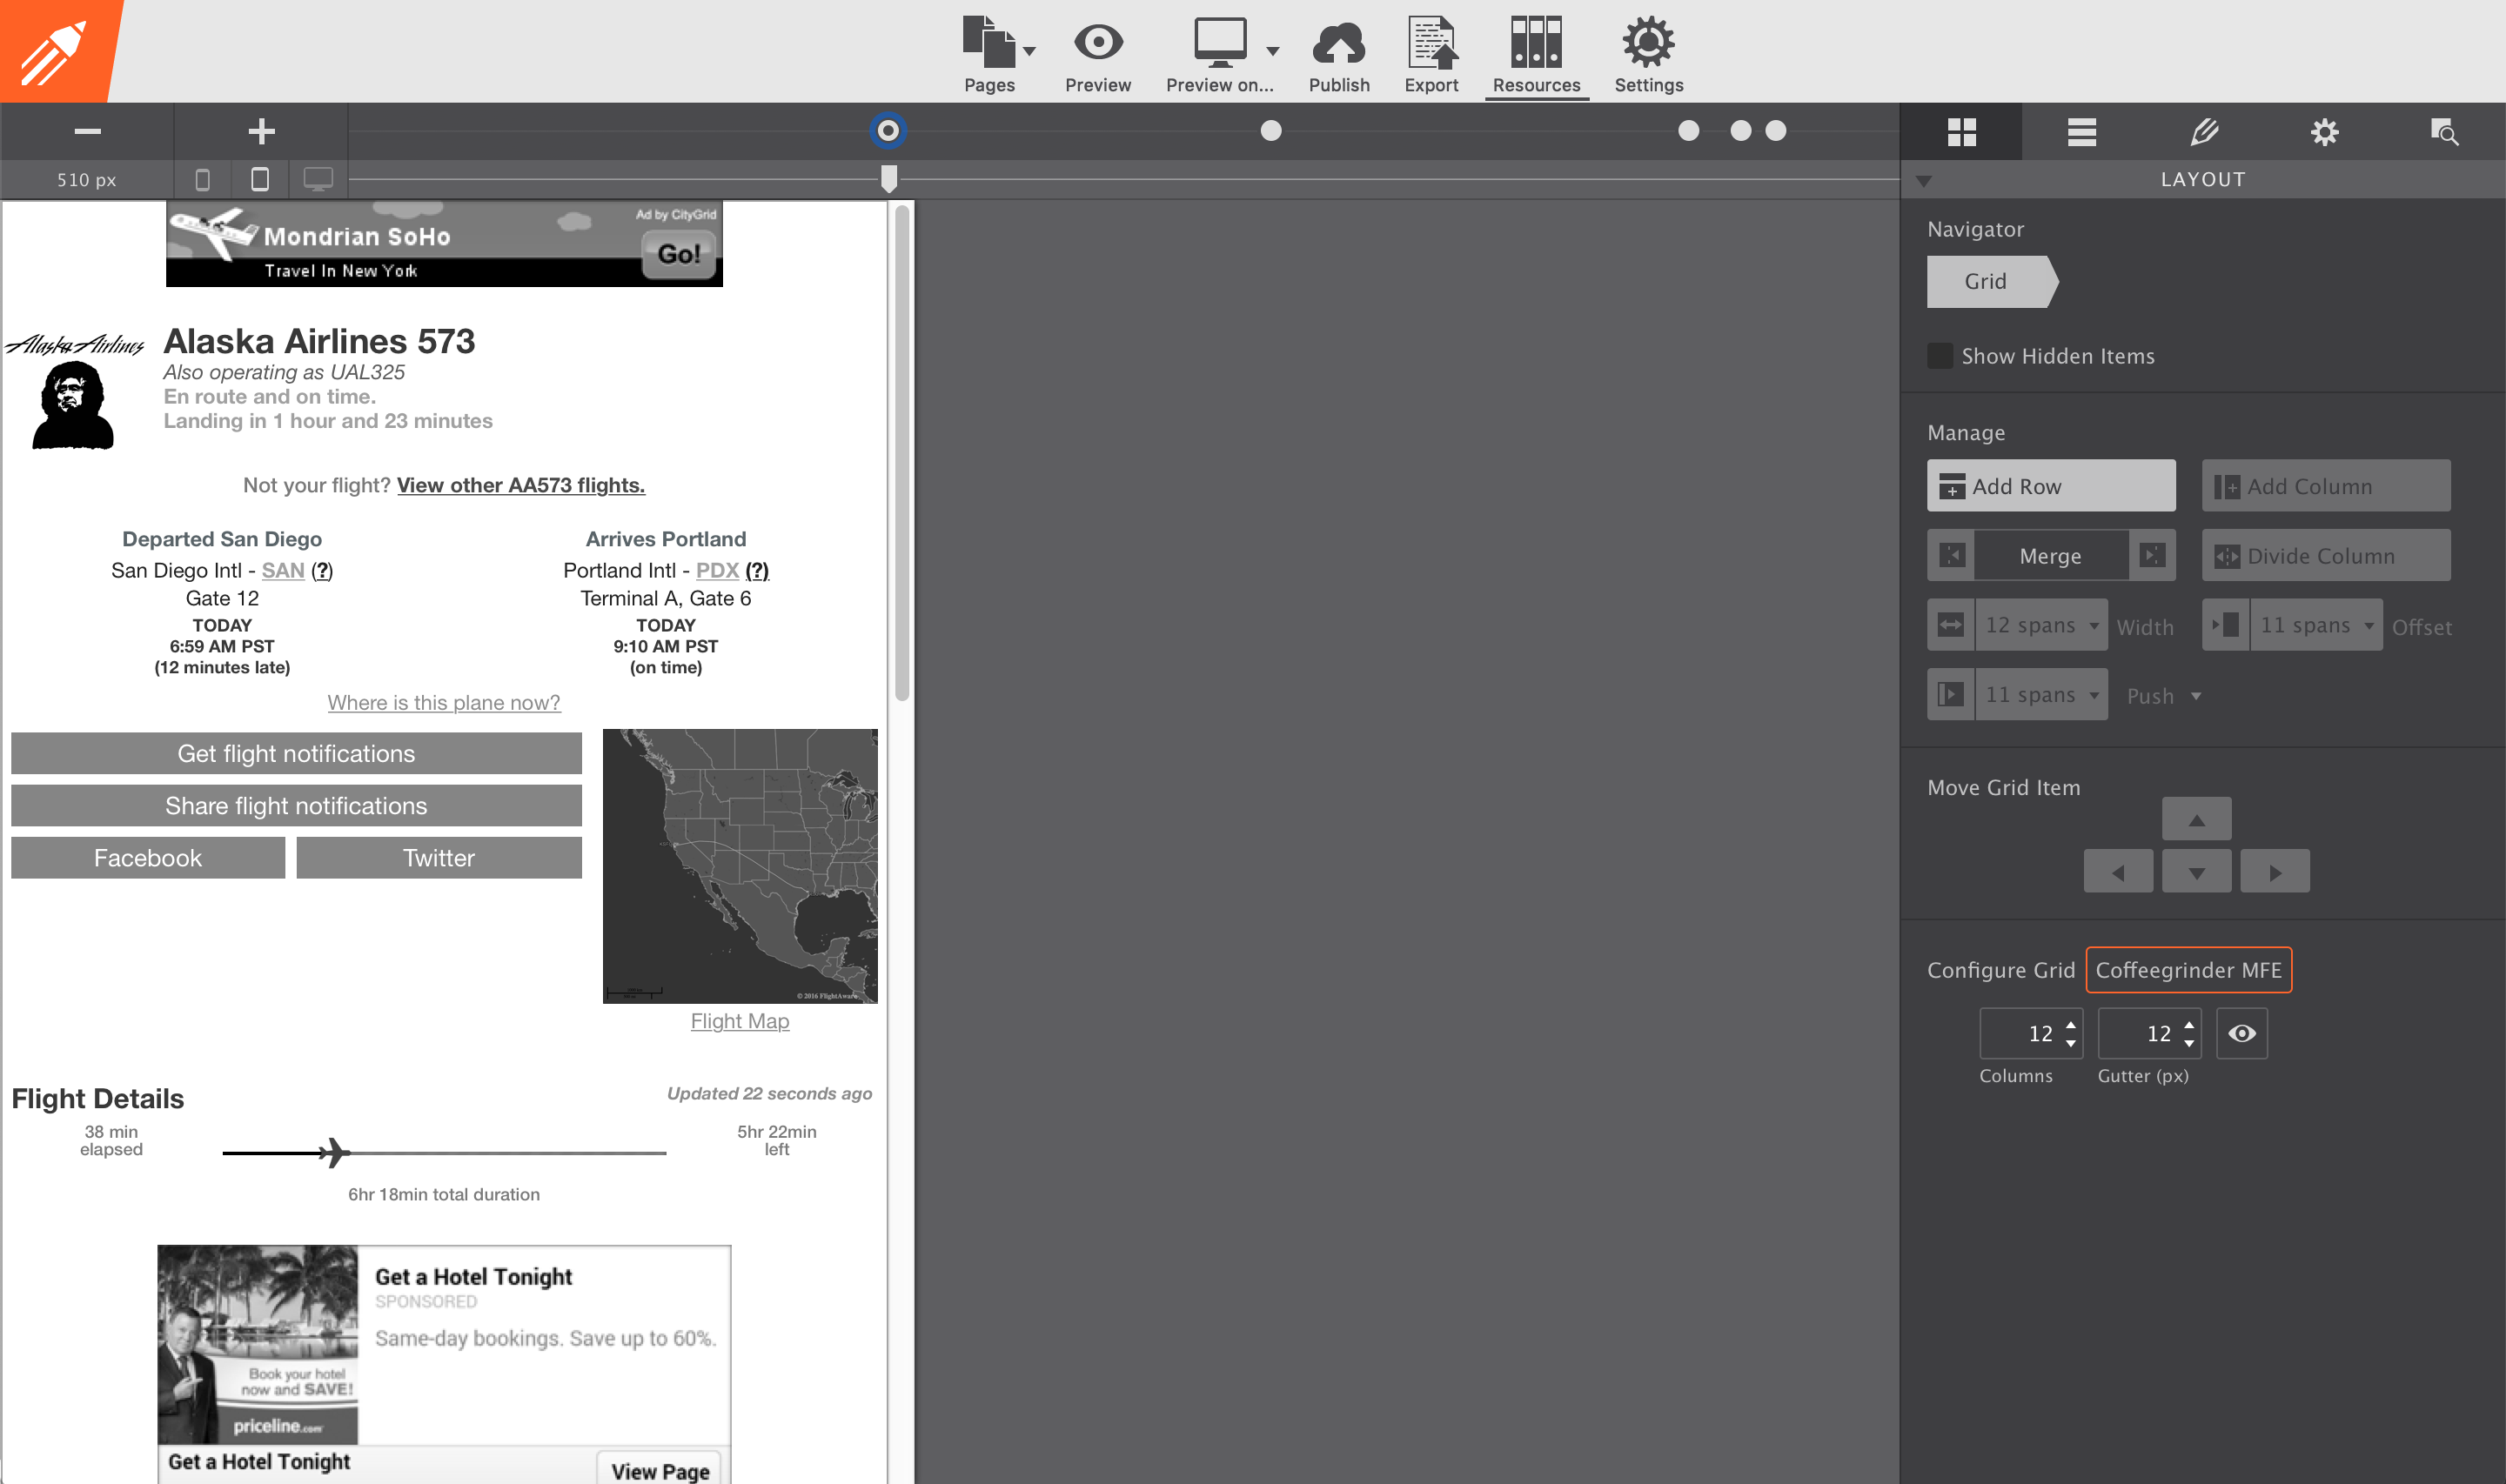
Task: Click the Merge button
Action: pos(2051,555)
